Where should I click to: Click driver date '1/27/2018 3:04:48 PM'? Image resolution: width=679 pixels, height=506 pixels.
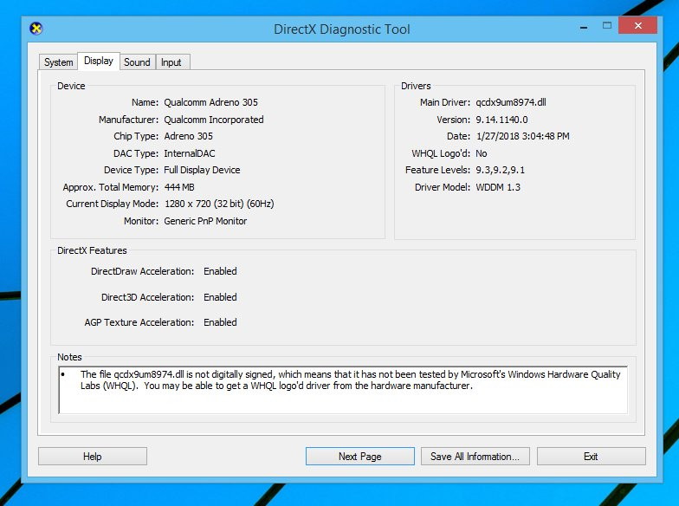coord(523,136)
